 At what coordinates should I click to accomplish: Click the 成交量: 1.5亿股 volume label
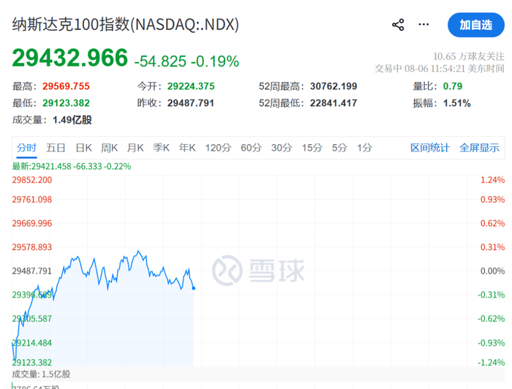tap(41, 374)
